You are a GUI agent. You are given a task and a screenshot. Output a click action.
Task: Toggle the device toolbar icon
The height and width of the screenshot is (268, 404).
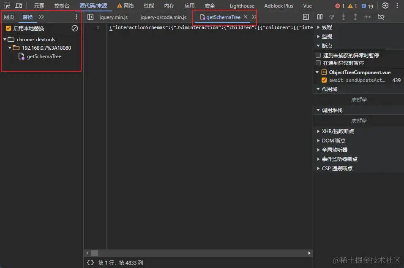pos(19,6)
